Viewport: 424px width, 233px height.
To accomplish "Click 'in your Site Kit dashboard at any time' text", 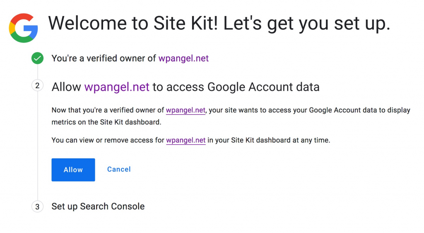I will pyautogui.click(x=269, y=140).
